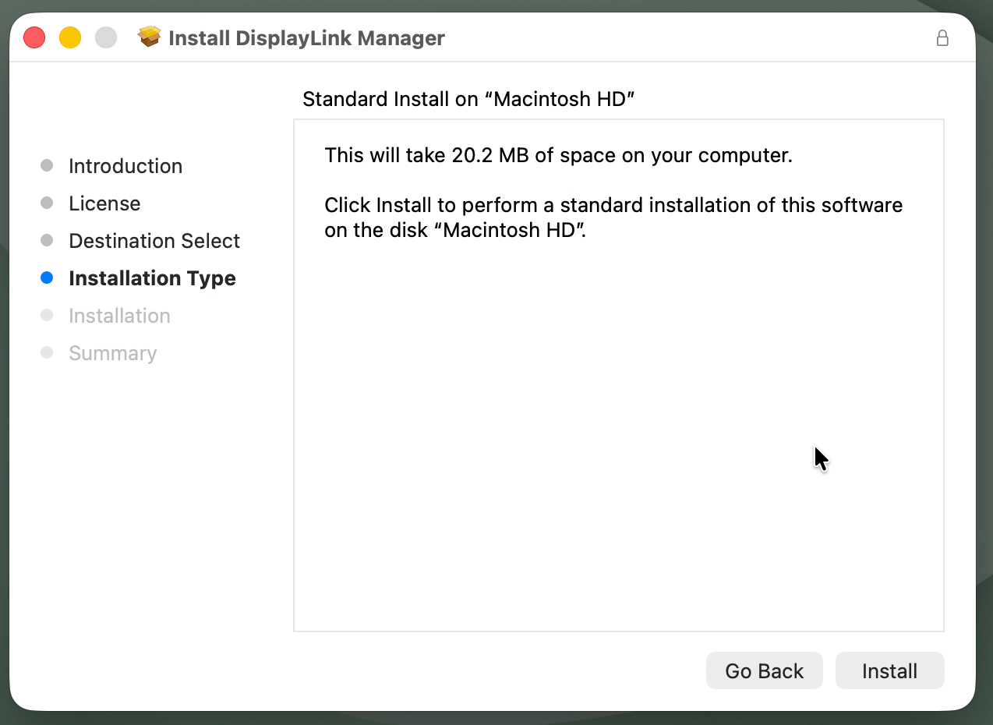This screenshot has width=993, height=725.
Task: Select the Introduction step in the sidebar
Action: click(x=125, y=165)
